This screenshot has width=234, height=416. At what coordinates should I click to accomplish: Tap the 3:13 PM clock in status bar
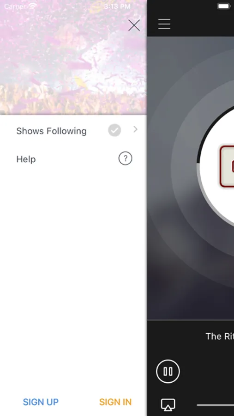coord(117,6)
